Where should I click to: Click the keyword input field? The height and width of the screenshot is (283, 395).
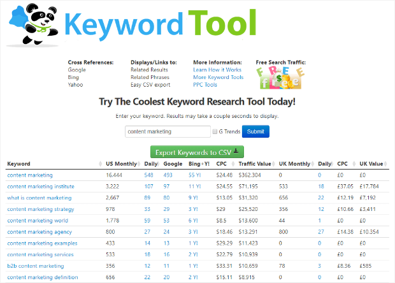click(168, 131)
